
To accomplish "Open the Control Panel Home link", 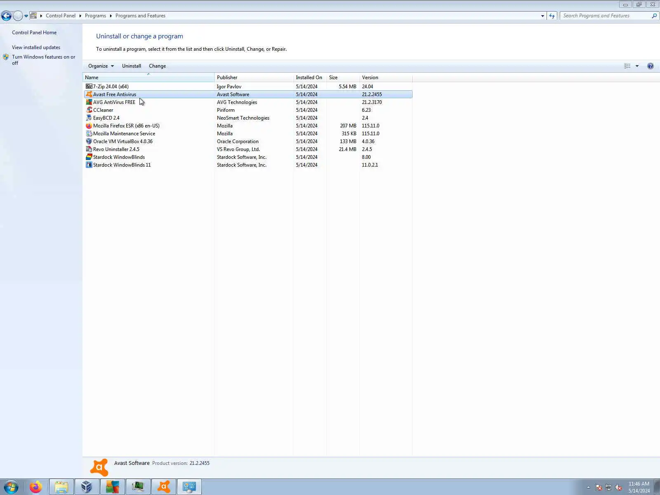I will 34,33.
